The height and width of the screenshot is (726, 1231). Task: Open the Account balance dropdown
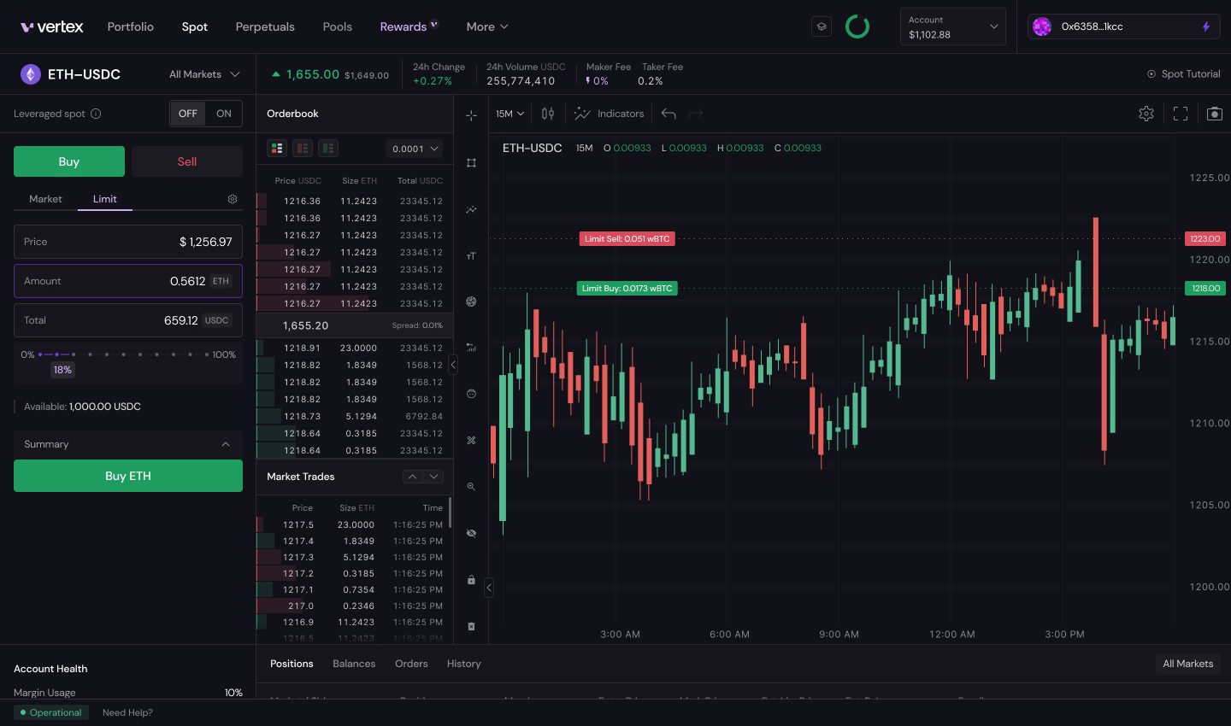tap(953, 26)
